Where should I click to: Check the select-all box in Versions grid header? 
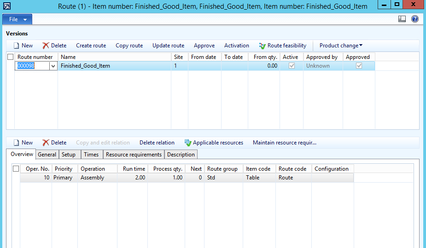tap(10, 57)
